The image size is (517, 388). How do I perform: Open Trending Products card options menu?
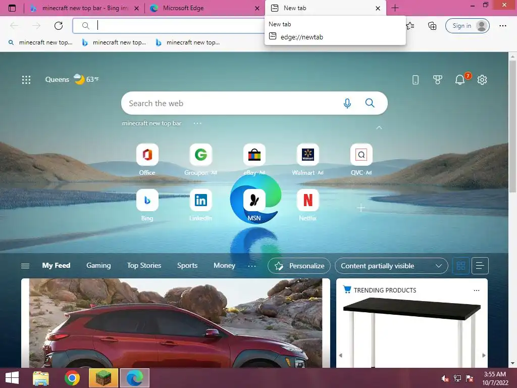(x=477, y=290)
